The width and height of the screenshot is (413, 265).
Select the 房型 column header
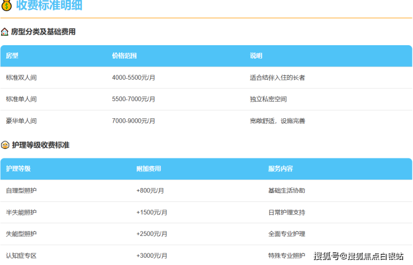[x=12, y=56]
